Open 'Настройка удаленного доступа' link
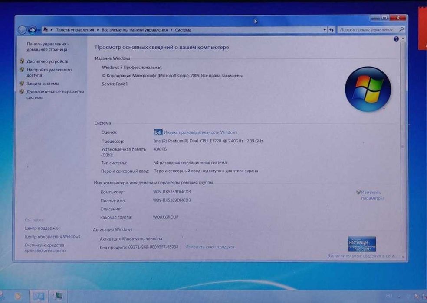 tap(49, 72)
